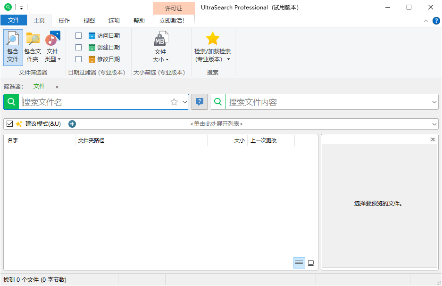
Task: Collapse the ribbon with the chevron
Action: 426,21
